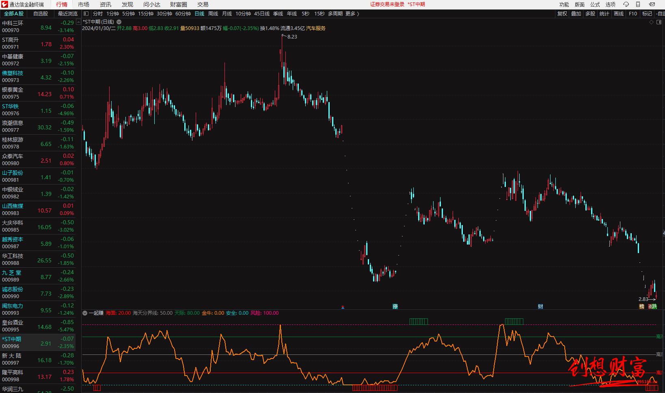Toggle the left stock list panel icon

pyautogui.click(x=86, y=14)
